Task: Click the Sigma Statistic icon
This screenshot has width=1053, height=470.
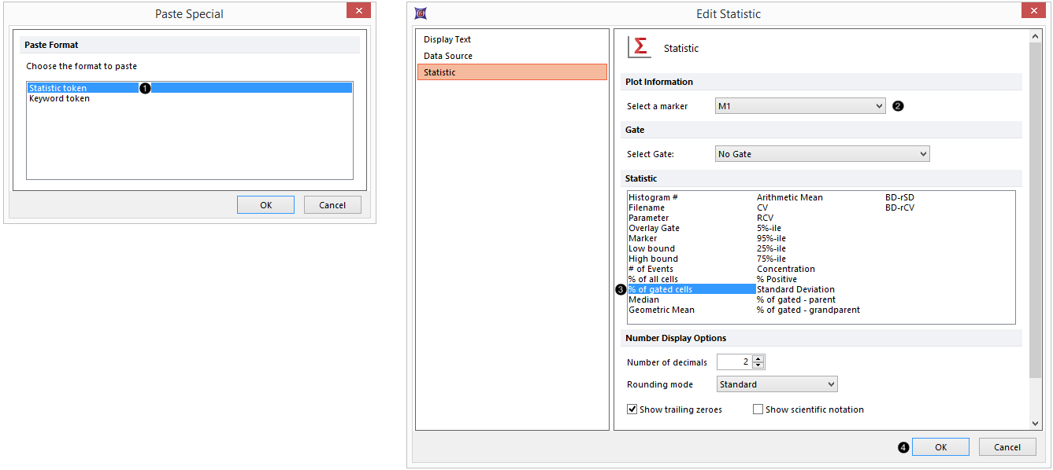Action: click(x=640, y=47)
